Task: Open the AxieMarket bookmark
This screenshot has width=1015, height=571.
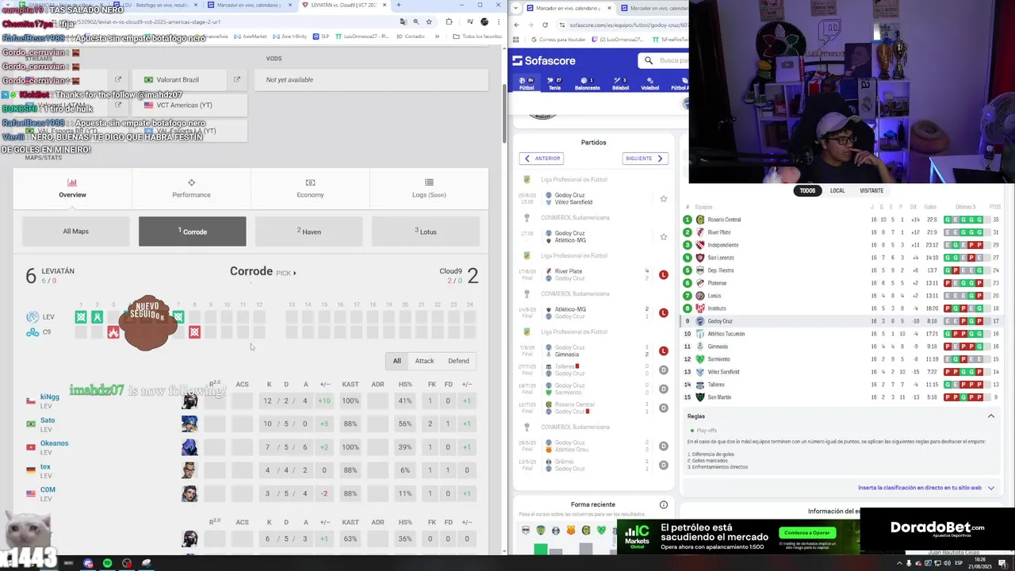Action: pyautogui.click(x=251, y=36)
